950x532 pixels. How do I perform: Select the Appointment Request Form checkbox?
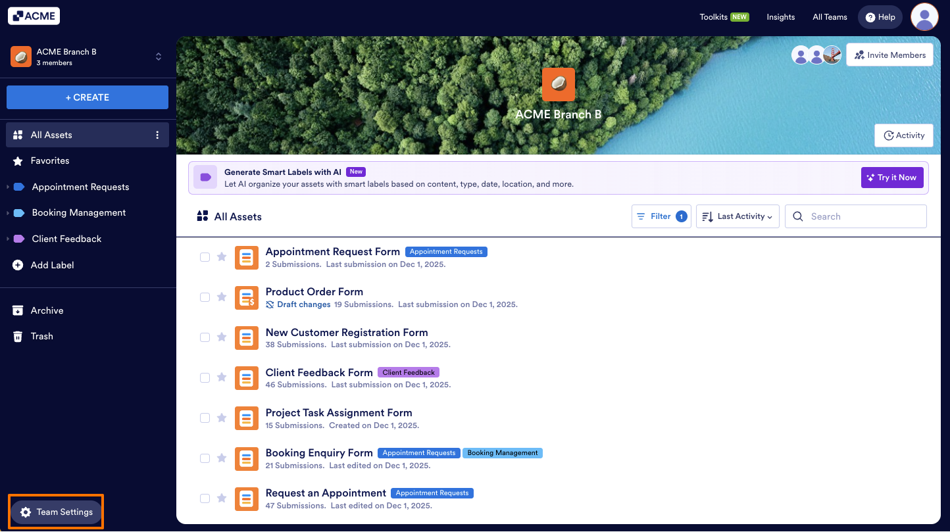[205, 257]
